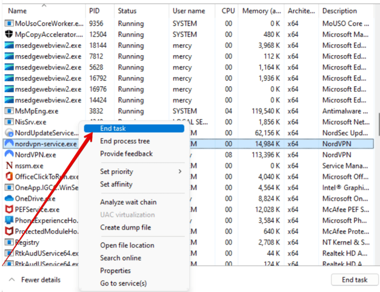Select Set affinity option
Screen dimensions: 380x292
(x=116, y=184)
